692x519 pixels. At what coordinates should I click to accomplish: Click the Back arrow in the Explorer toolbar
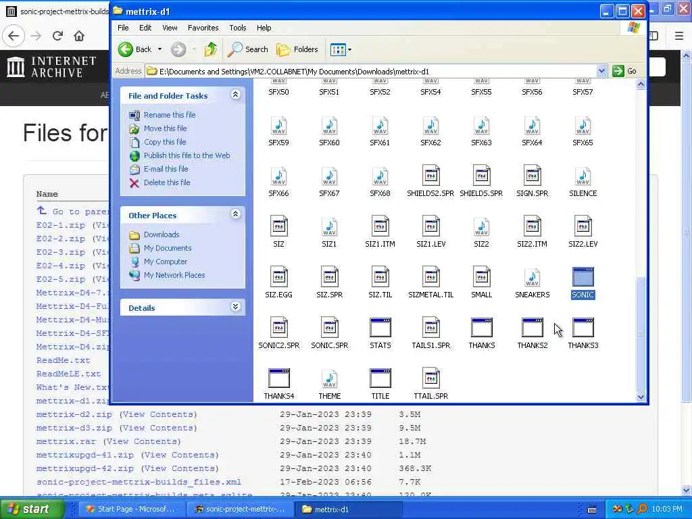click(135, 49)
